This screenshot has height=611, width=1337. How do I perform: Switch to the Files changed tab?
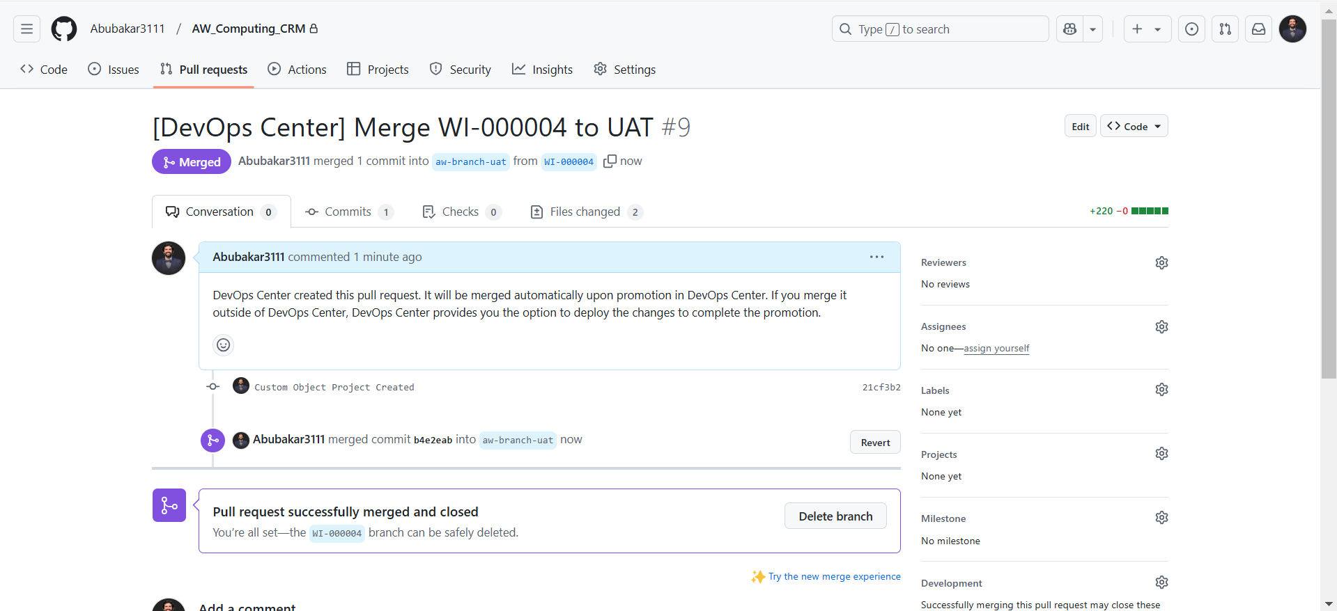click(587, 212)
